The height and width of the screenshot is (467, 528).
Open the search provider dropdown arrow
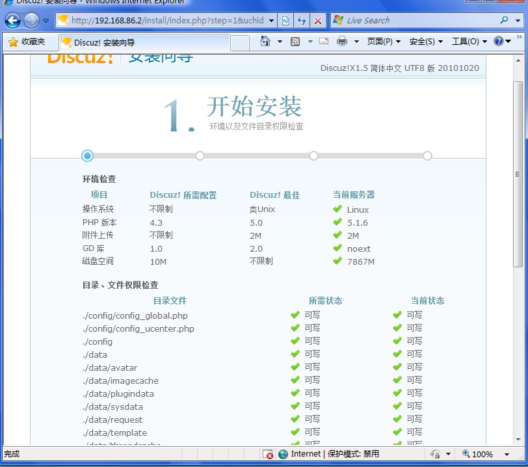518,21
